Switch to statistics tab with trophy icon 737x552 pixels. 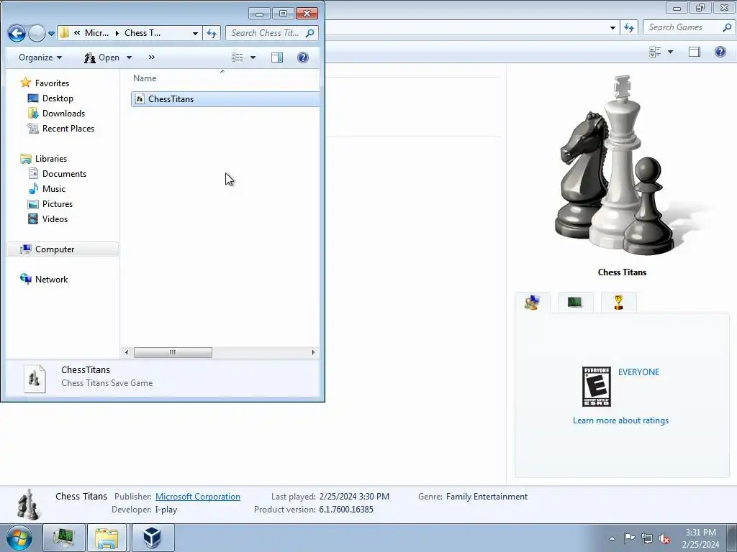(x=618, y=303)
